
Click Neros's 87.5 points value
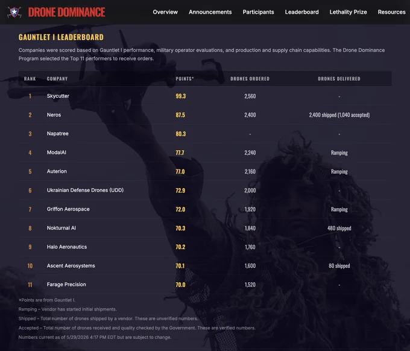pos(180,115)
